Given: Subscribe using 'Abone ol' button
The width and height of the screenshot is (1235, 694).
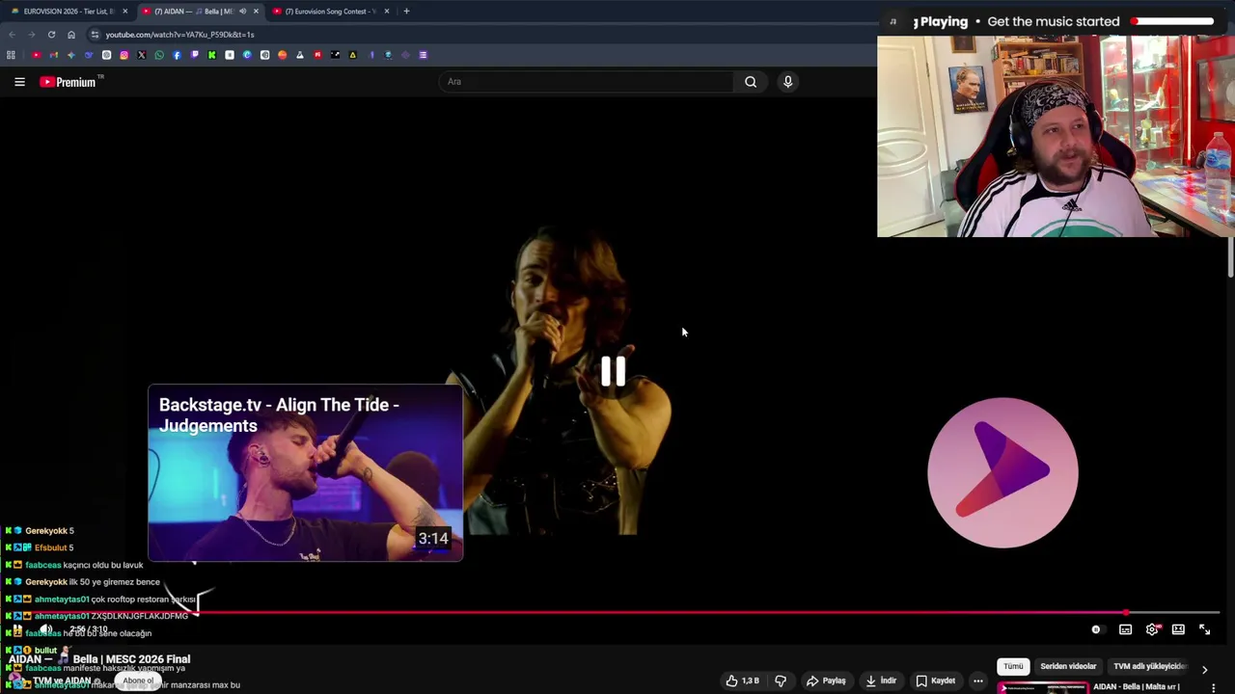Looking at the screenshot, I should coord(138,681).
